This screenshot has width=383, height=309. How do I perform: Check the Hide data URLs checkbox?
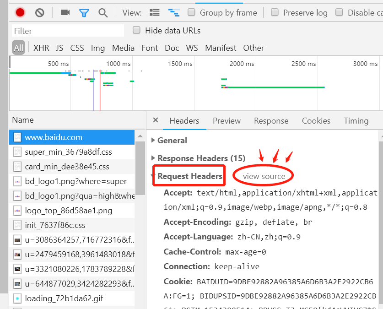click(136, 30)
